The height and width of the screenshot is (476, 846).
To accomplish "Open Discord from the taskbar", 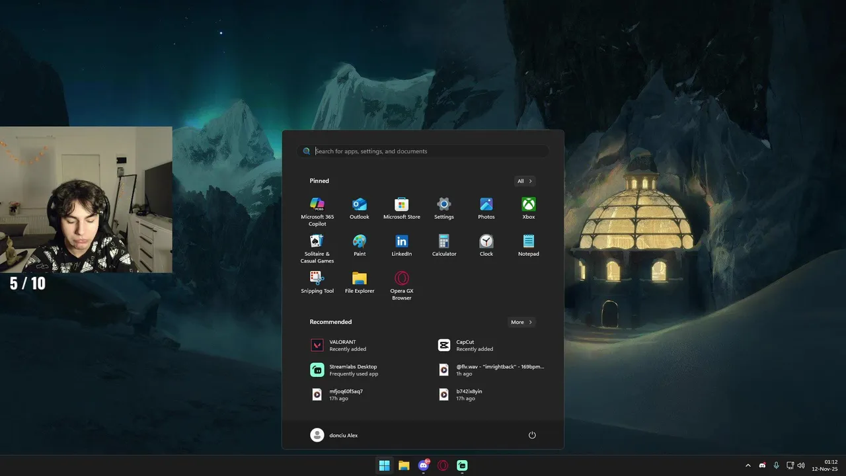I will [424, 465].
